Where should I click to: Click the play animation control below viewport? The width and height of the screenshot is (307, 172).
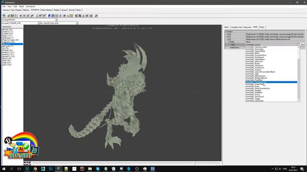27,162
